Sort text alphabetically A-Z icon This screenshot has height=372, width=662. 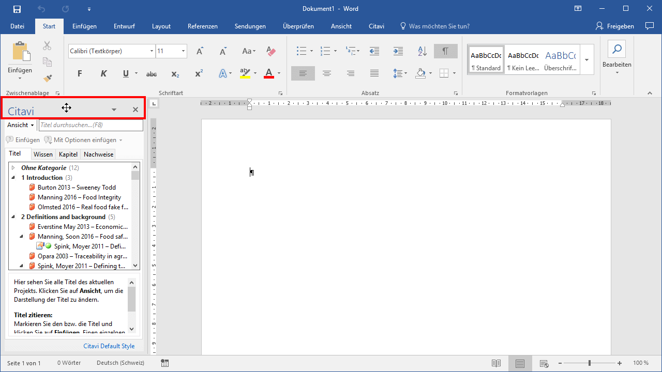point(422,51)
